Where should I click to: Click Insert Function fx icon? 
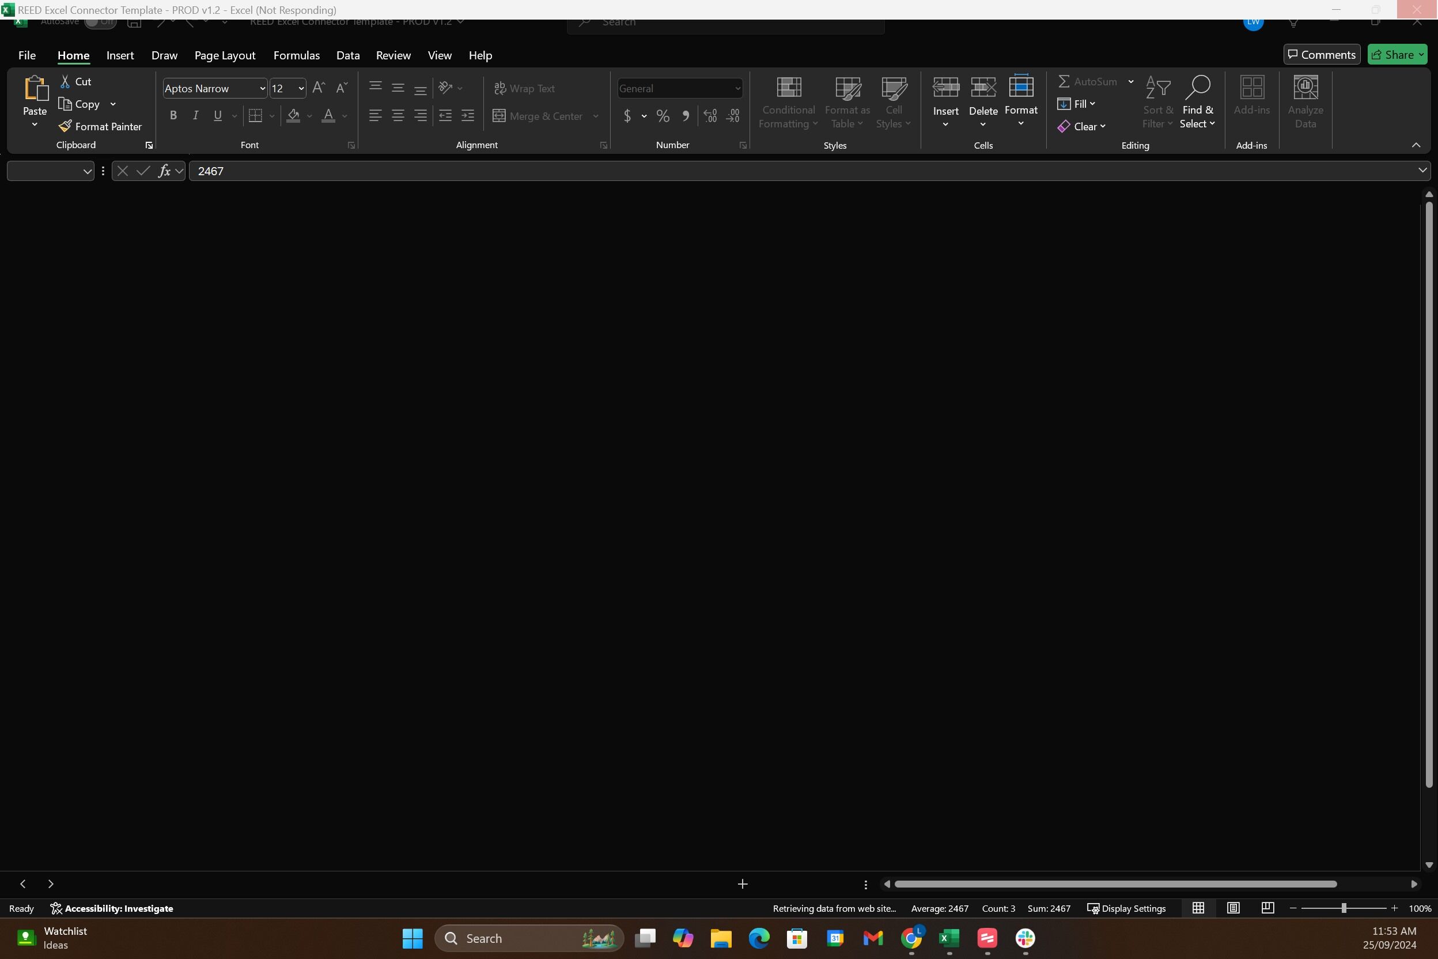(x=164, y=171)
